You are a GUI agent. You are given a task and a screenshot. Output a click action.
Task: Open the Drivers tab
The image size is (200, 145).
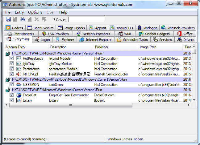(185, 40)
